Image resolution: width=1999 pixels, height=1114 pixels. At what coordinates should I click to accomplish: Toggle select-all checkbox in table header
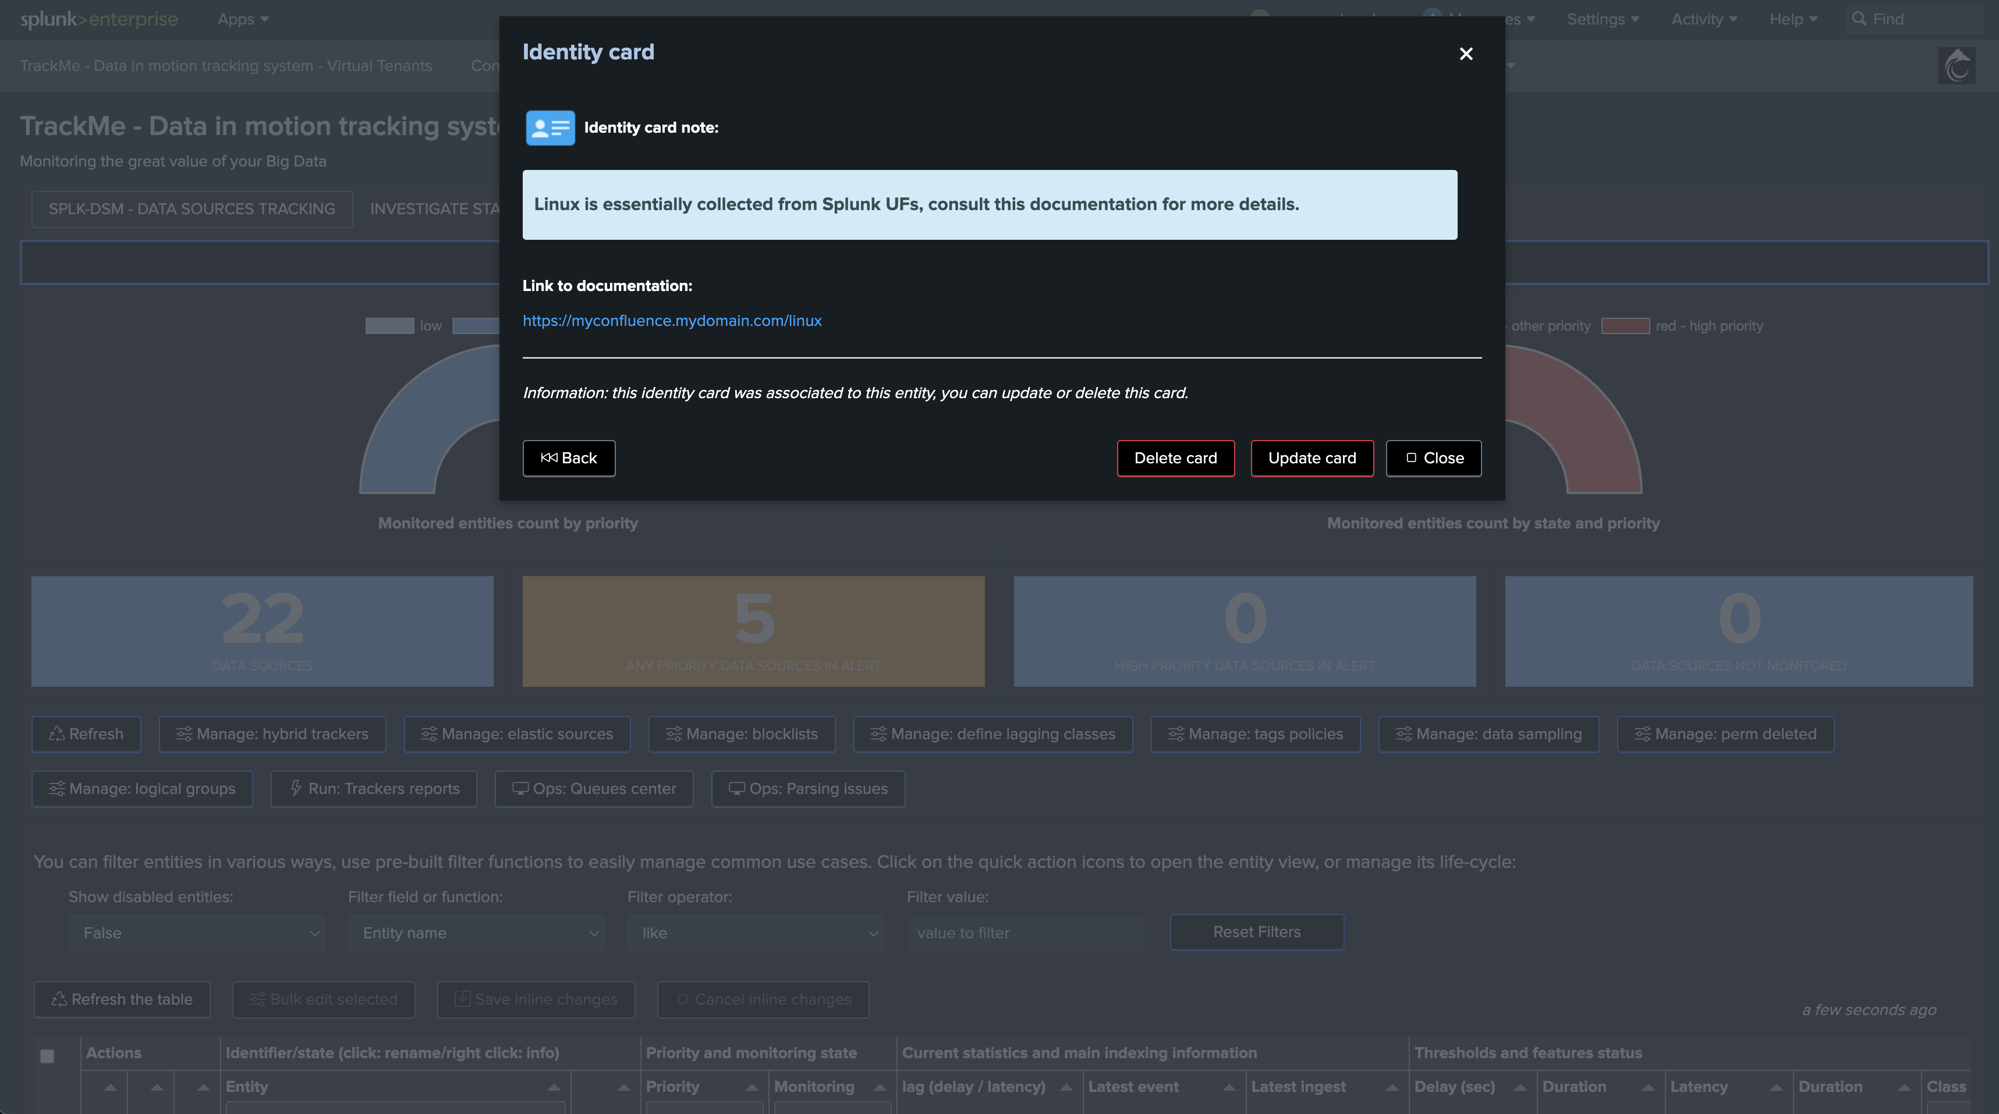click(x=47, y=1056)
